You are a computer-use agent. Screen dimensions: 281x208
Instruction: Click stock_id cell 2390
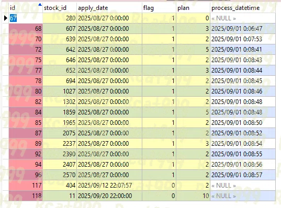[60, 154]
